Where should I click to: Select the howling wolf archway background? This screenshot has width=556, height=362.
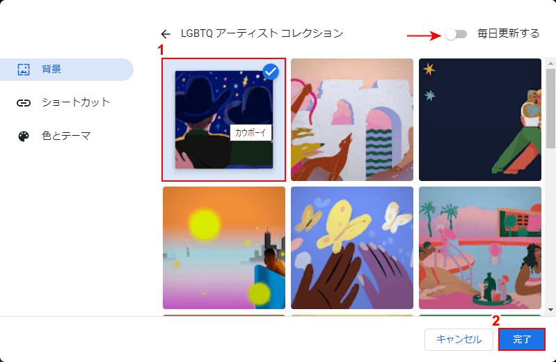point(352,120)
